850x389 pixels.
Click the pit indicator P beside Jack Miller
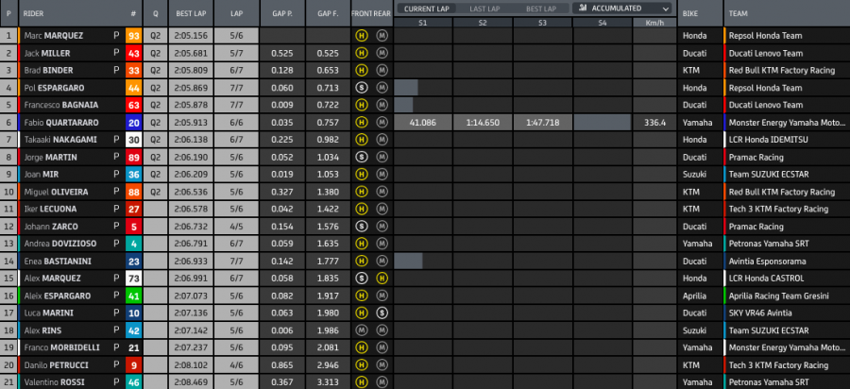coord(116,53)
